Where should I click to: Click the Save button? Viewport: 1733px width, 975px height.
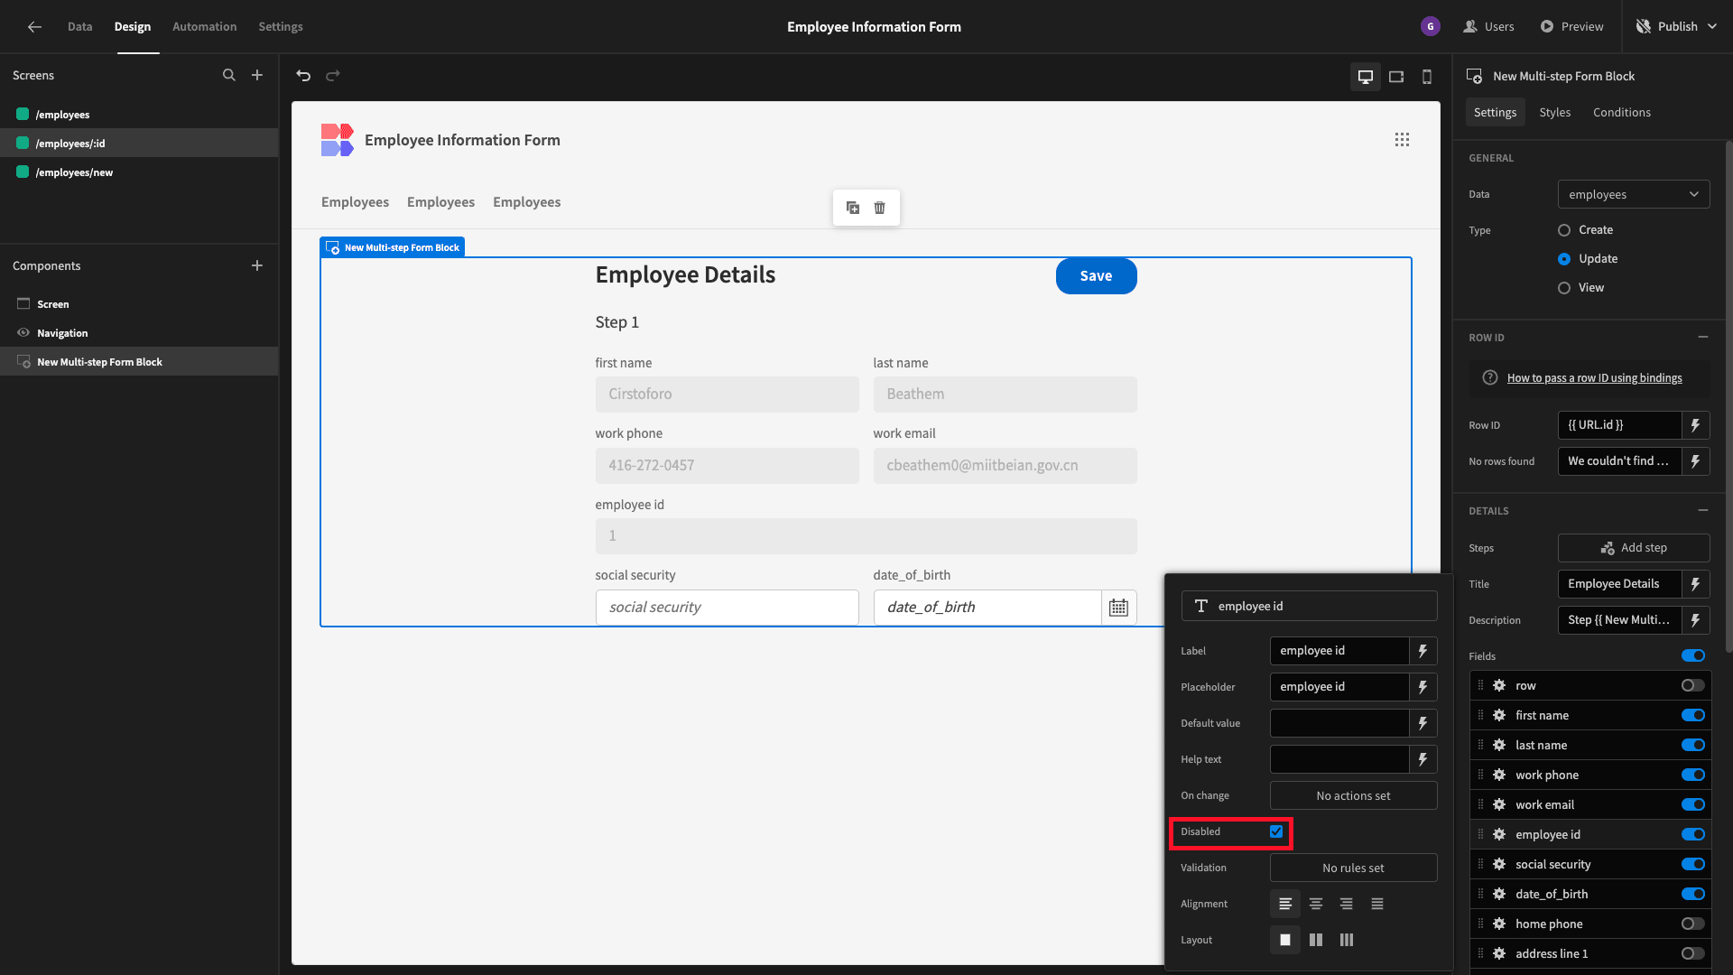(x=1096, y=276)
